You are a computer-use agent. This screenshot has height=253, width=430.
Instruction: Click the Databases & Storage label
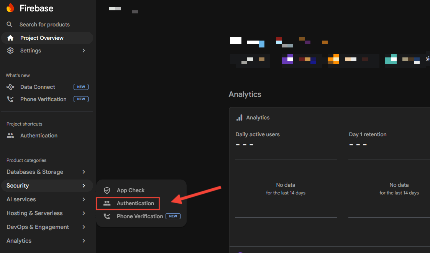[35, 172]
